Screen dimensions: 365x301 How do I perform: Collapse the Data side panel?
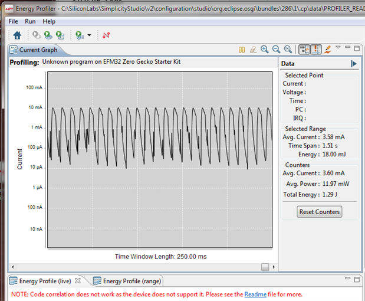pos(354,63)
